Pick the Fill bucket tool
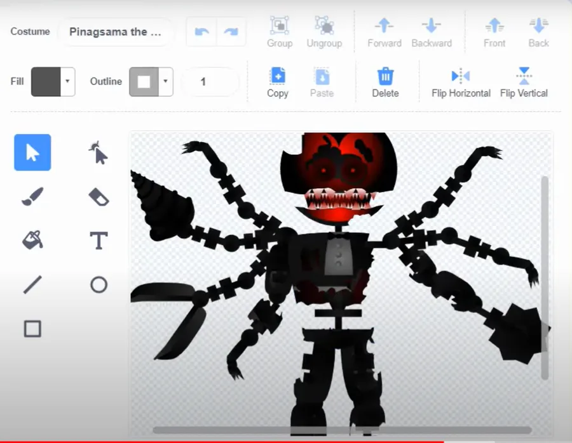572x443 pixels. coord(32,241)
